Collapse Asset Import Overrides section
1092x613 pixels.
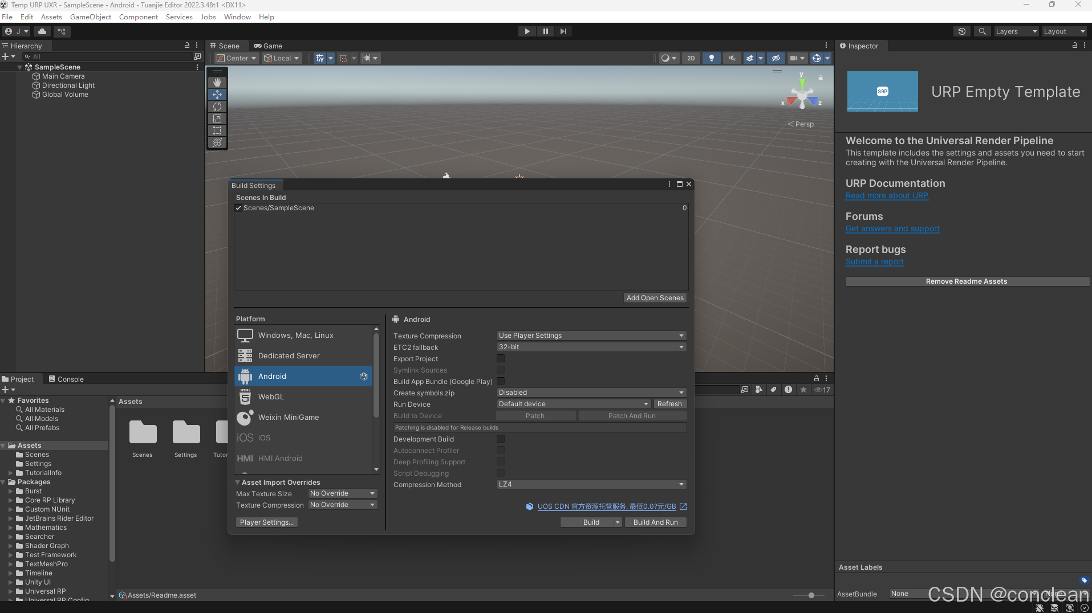238,483
